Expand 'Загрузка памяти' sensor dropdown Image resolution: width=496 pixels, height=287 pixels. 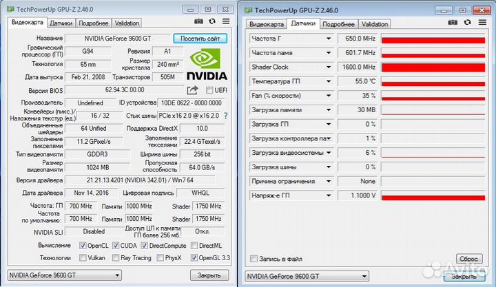click(329, 110)
